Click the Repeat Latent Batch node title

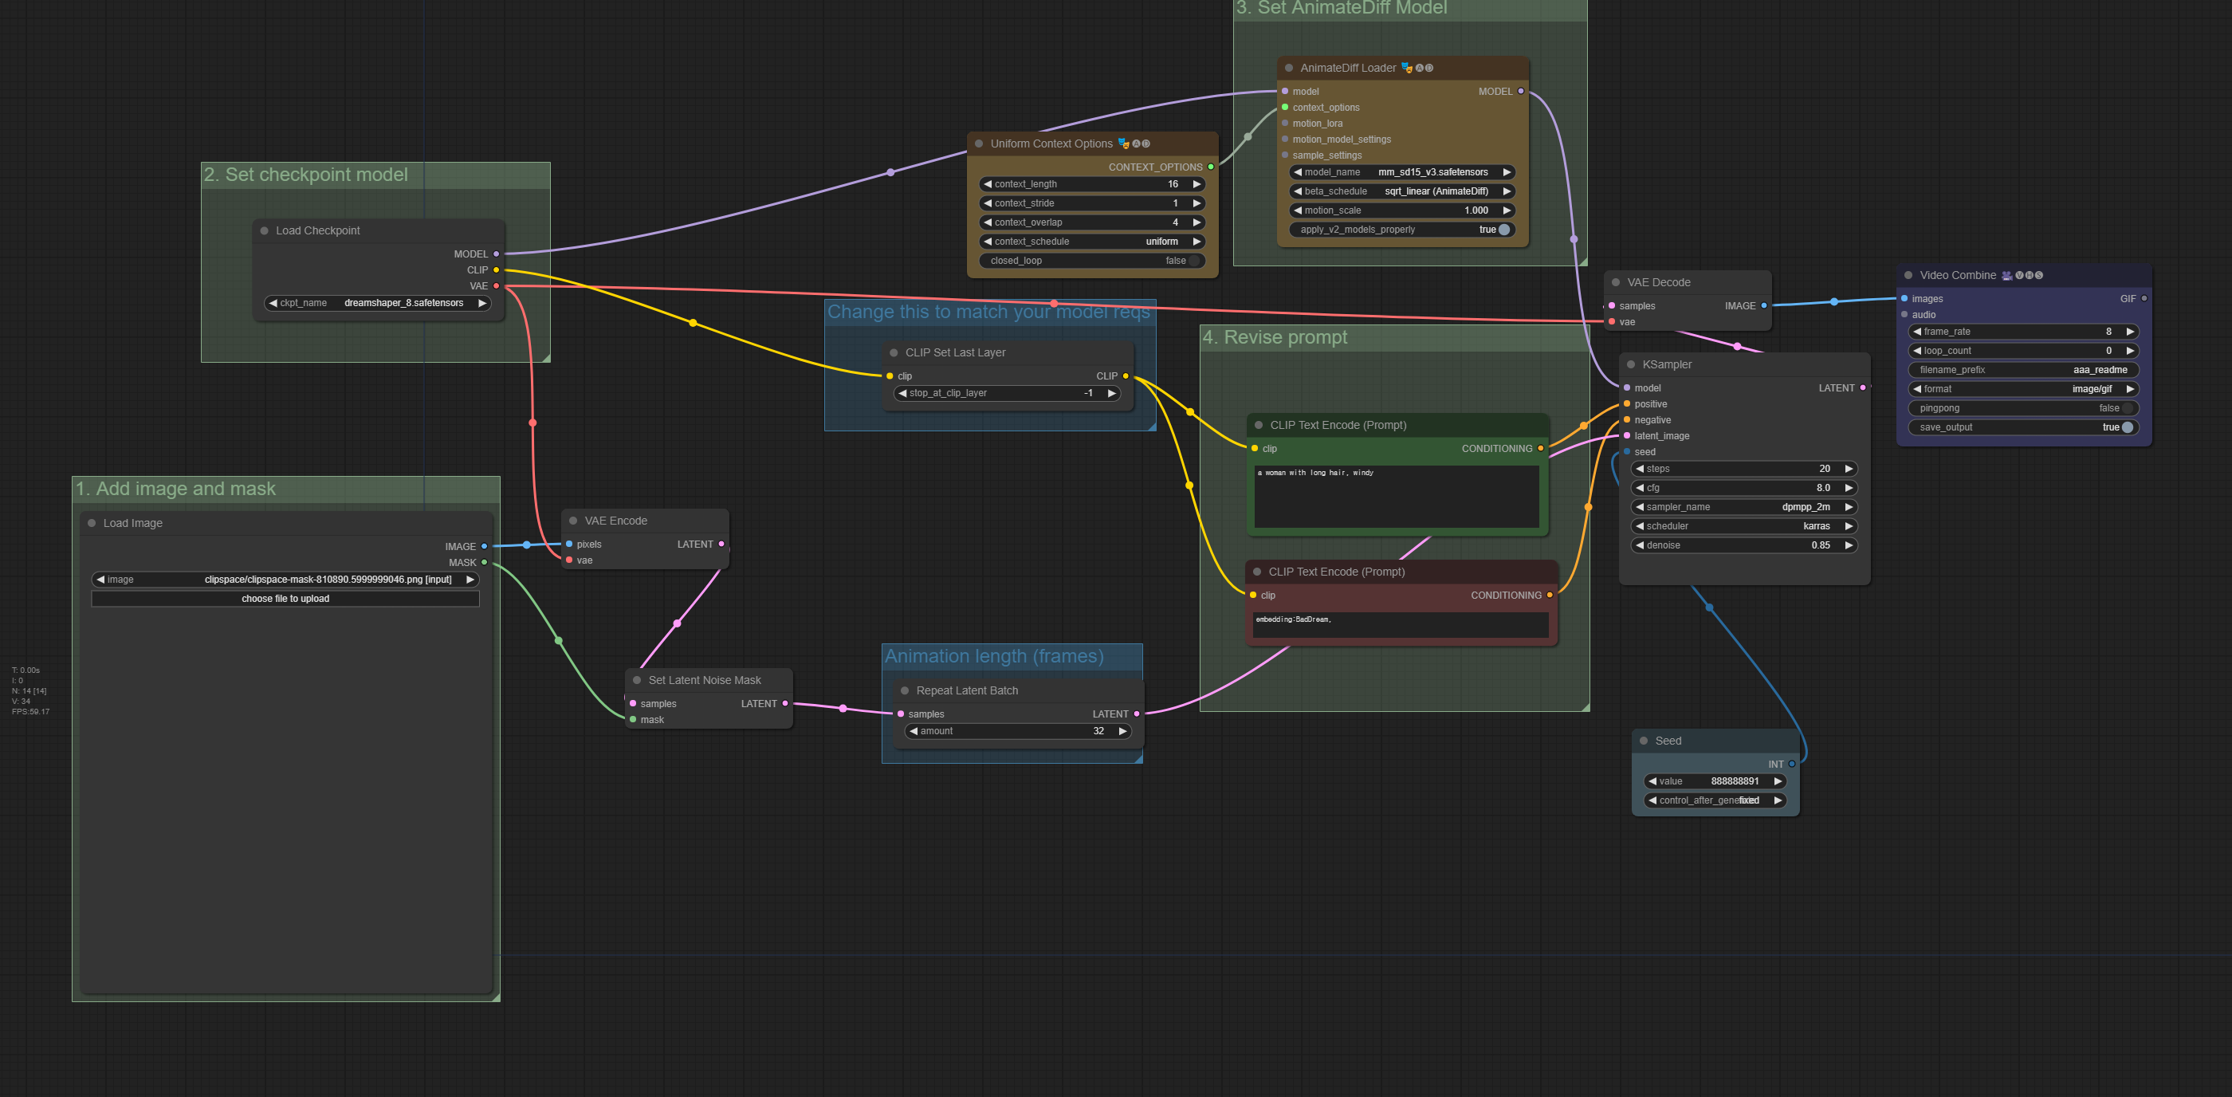click(967, 690)
